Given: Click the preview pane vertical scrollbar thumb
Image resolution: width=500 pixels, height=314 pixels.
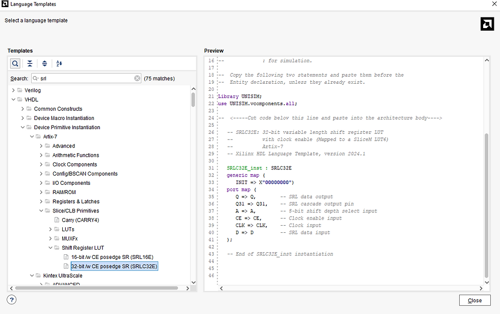Looking at the screenshot, I should (487, 205).
